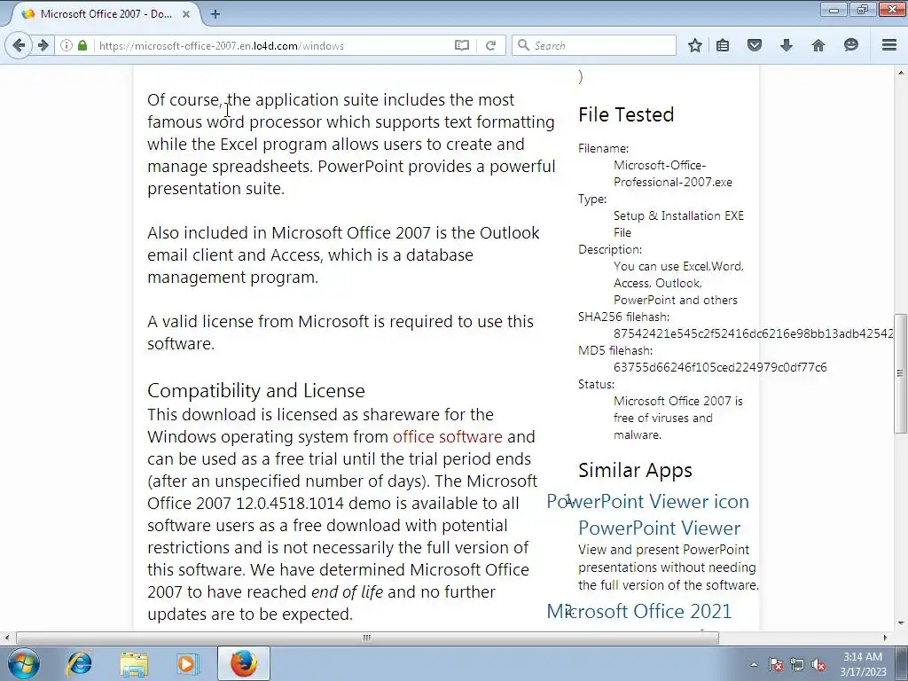
Task: Click the scroll left arrow
Action: pos(6,638)
